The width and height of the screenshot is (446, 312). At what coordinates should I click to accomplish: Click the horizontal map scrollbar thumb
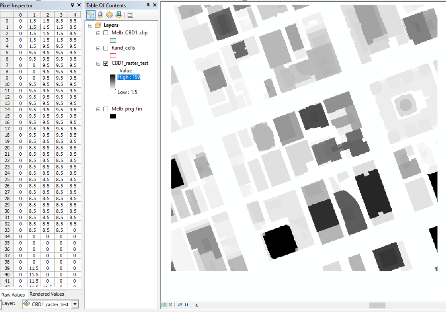(x=377, y=305)
